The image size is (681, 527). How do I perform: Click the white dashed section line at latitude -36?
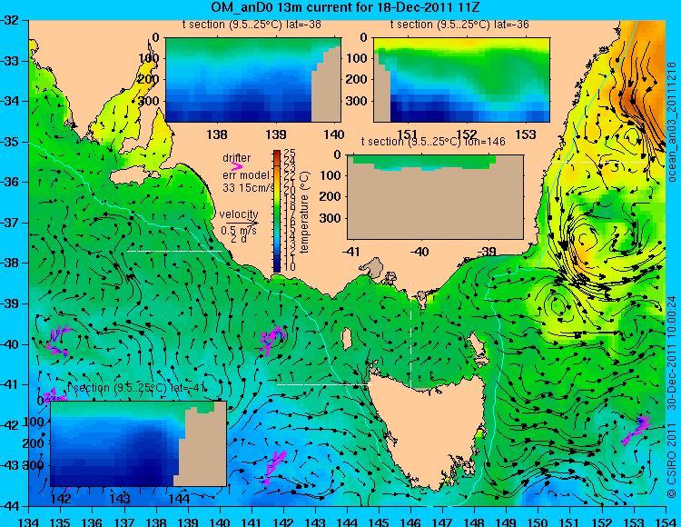click(x=597, y=162)
